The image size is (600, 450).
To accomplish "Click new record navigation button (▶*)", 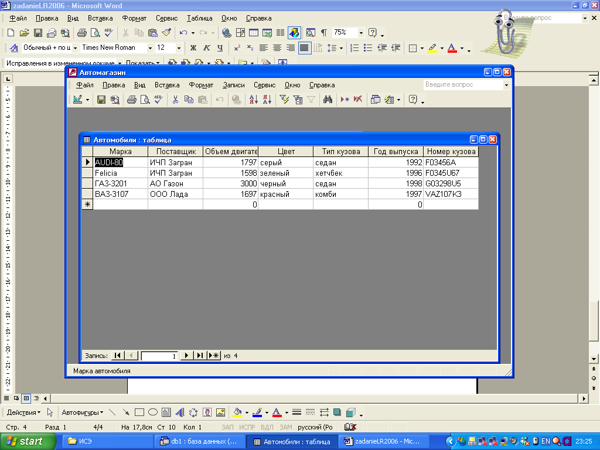I will coord(214,356).
